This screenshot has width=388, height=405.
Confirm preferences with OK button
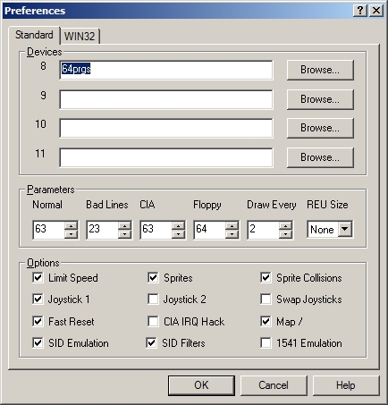(201, 385)
